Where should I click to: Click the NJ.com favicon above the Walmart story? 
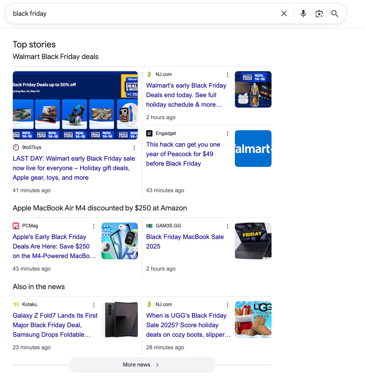[149, 74]
